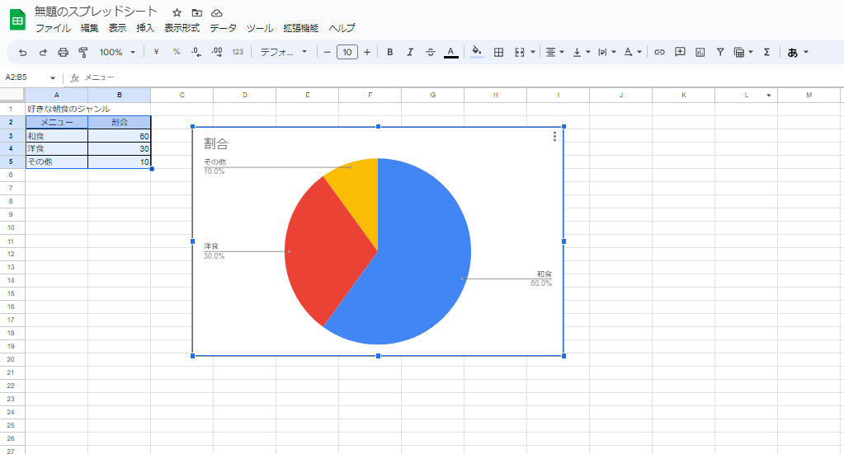
Task: Open fill color picker
Action: click(x=476, y=52)
